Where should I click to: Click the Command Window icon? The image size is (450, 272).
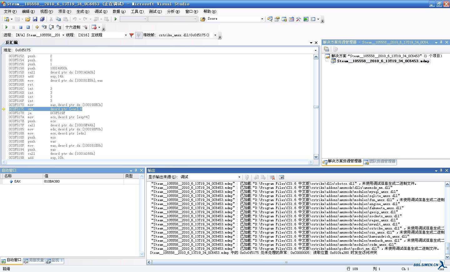(x=313, y=19)
